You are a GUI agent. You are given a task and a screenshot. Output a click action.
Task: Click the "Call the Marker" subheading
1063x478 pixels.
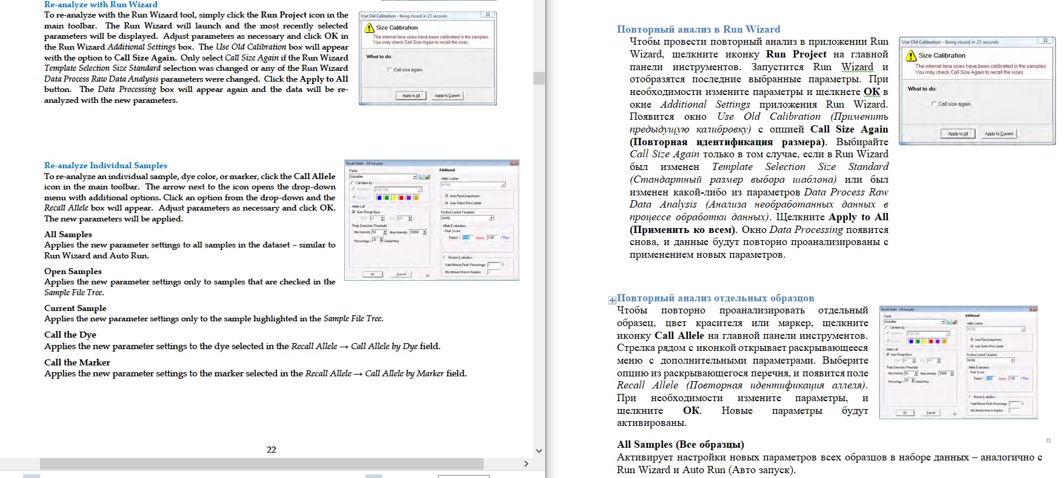pos(77,362)
